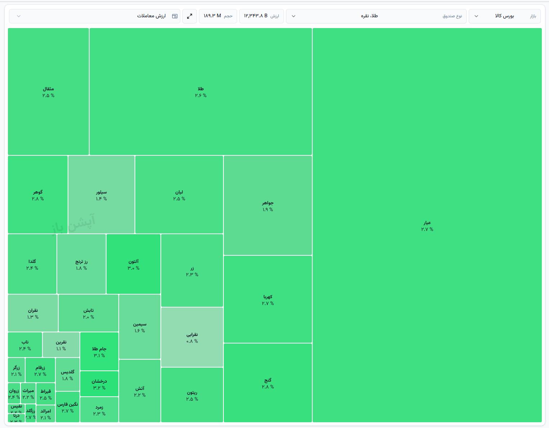Click the آلتون 3.0% tile
549x428 pixels.
click(133, 264)
